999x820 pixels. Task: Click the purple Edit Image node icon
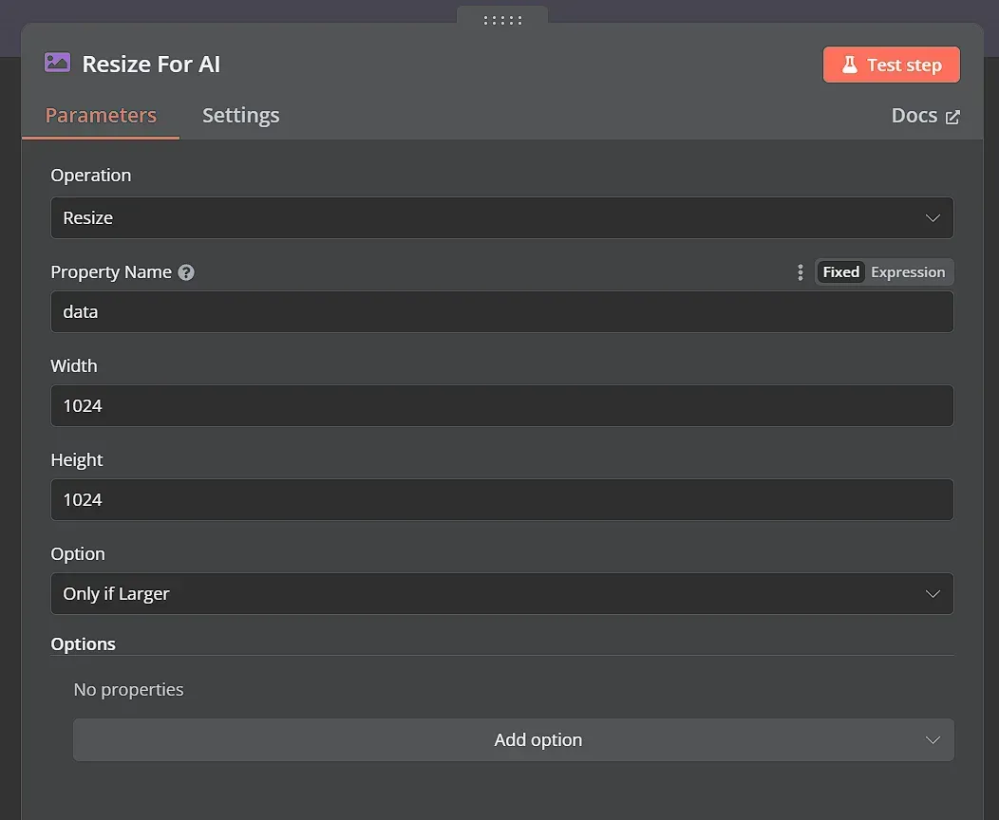pos(56,63)
